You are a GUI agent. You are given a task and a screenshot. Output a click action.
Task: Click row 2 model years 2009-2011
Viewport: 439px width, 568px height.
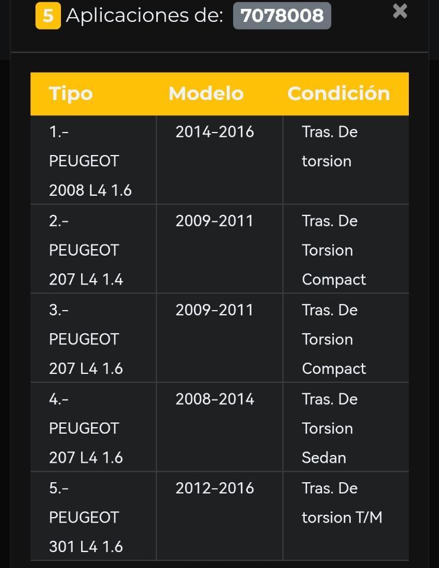point(214,221)
